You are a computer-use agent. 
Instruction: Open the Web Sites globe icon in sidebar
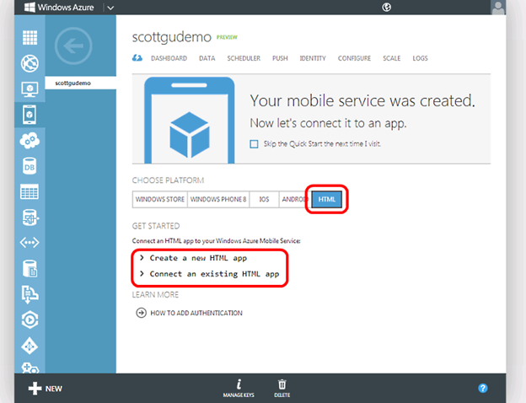point(30,63)
